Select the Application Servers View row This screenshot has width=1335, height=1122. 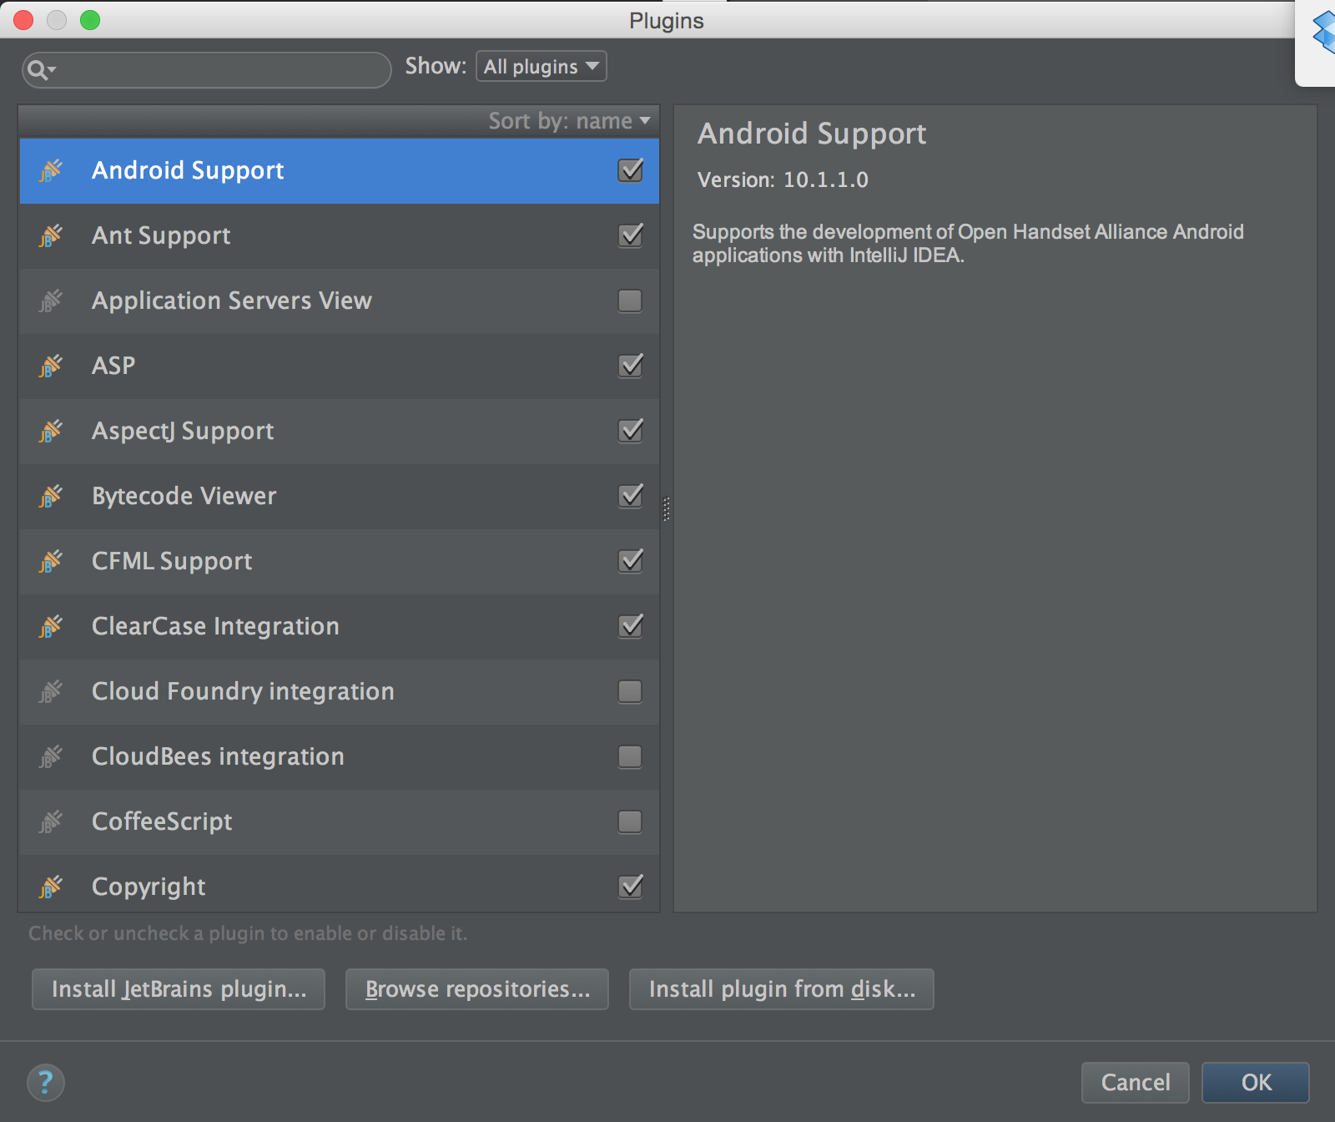point(339,301)
